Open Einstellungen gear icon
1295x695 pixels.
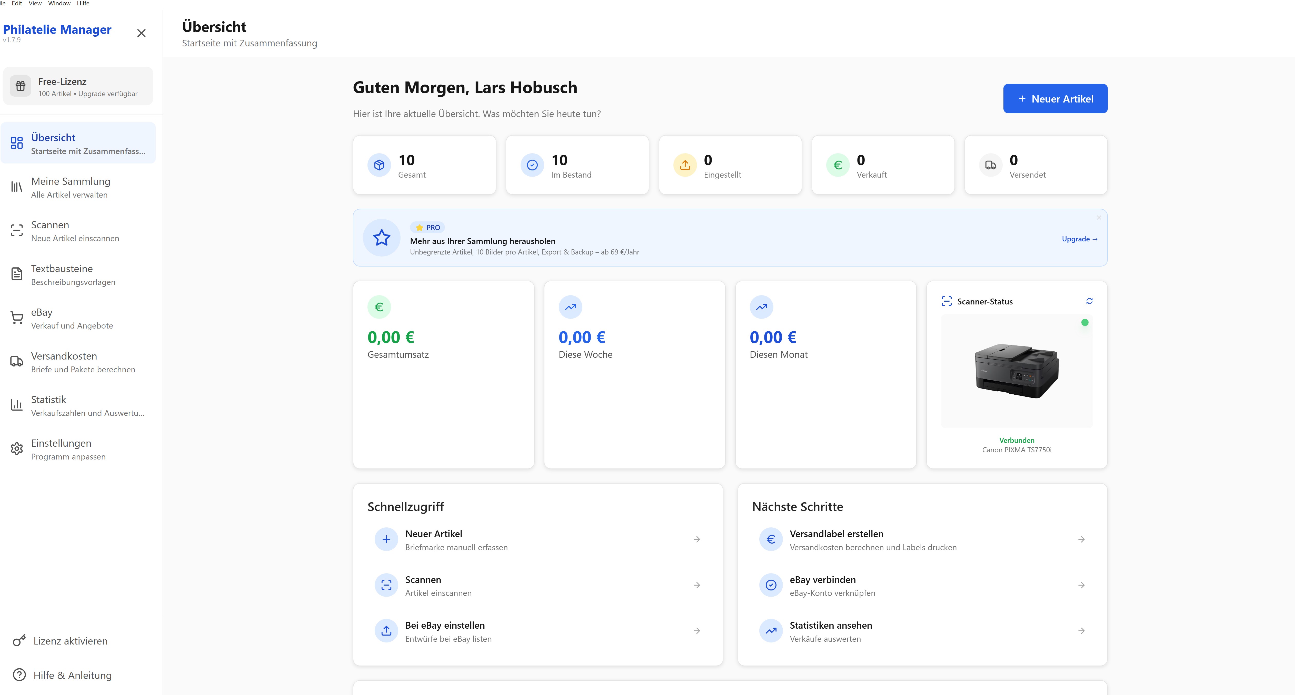17,449
